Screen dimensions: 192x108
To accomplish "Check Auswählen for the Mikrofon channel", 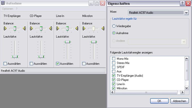I will pos(84,64).
